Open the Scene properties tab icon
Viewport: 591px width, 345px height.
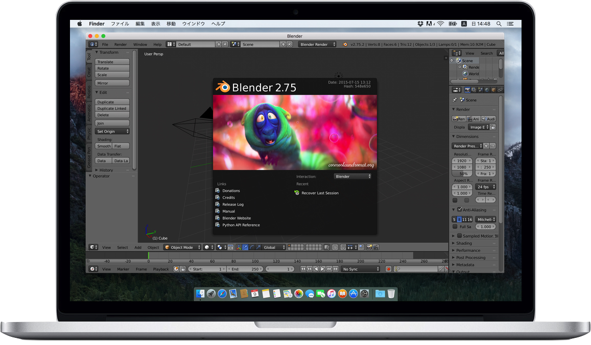pos(481,90)
